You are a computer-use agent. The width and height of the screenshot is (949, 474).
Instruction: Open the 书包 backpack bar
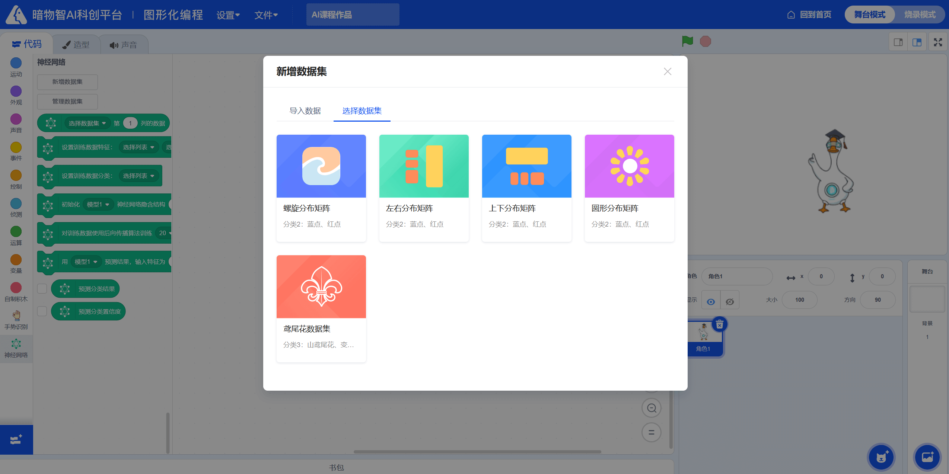[337, 467]
